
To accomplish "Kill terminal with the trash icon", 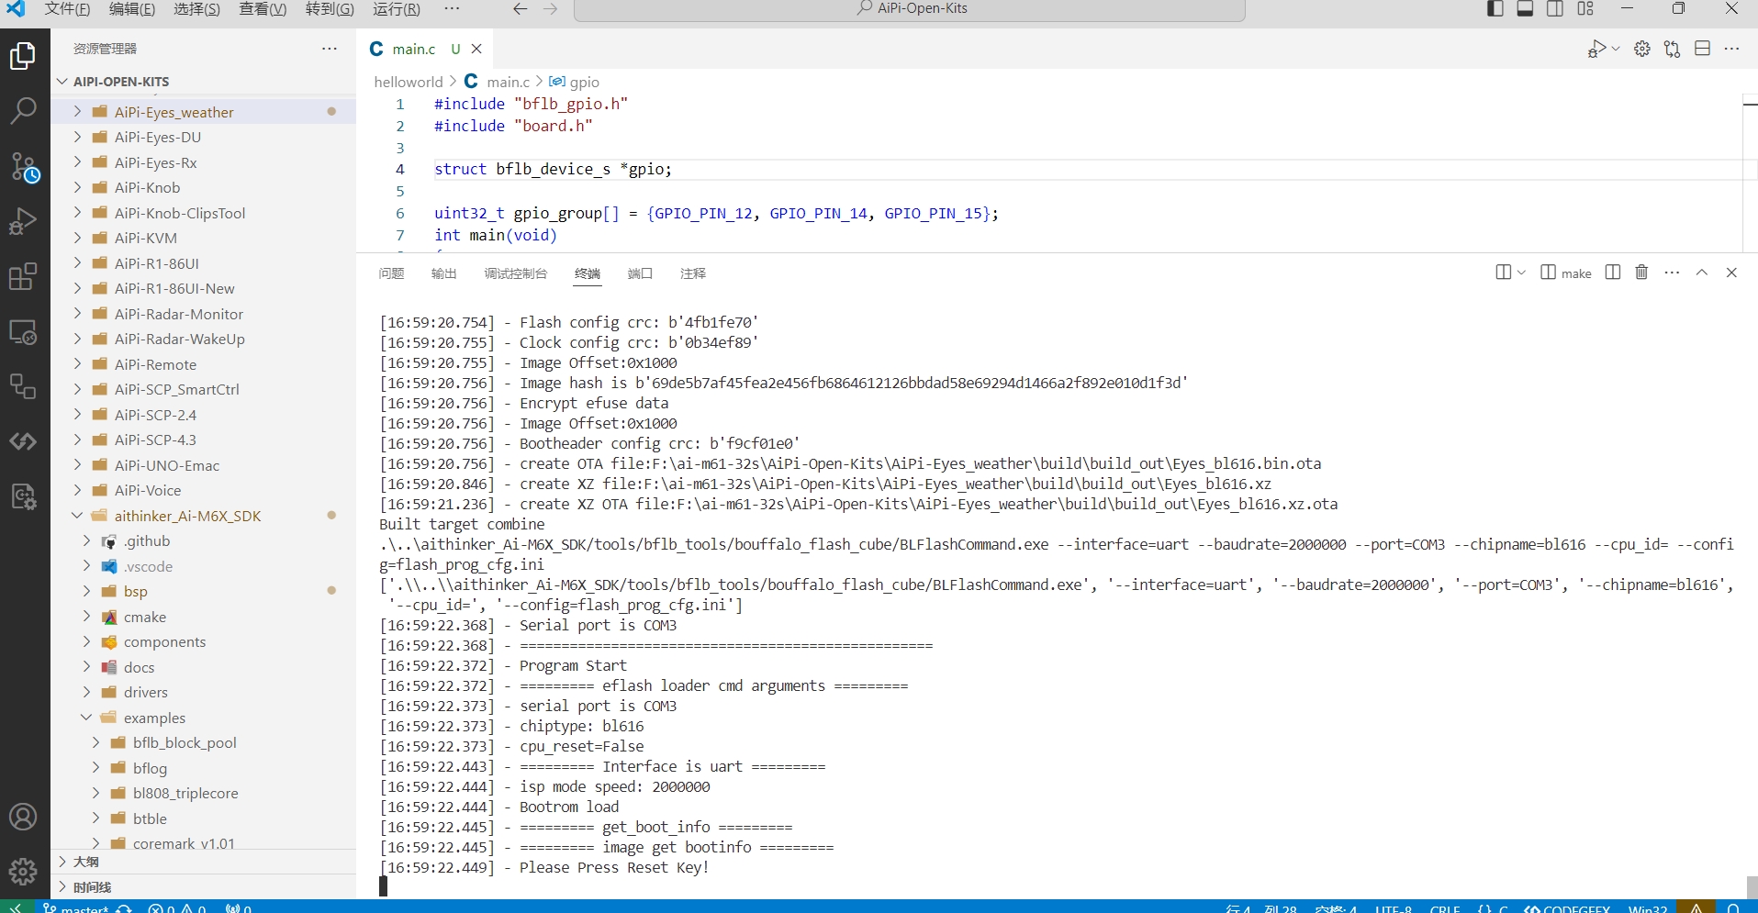I will pyautogui.click(x=1642, y=273).
